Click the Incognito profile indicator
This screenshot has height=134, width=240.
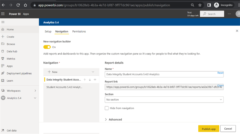224,5
